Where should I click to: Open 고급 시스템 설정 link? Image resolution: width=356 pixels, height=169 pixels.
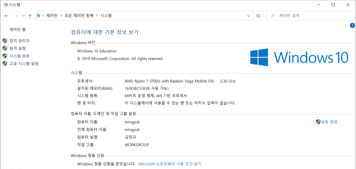pos(24,63)
